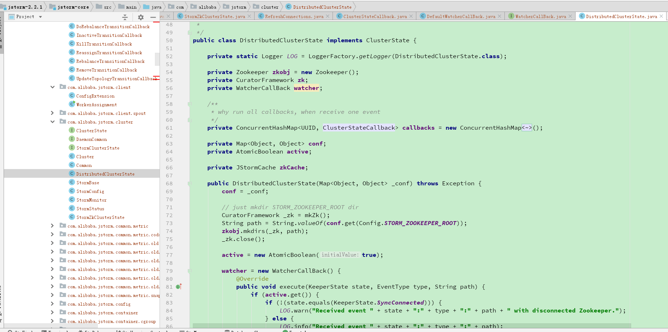668x332 pixels.
Task: Switch to WatcherCallBack.java tab
Action: click(541, 16)
